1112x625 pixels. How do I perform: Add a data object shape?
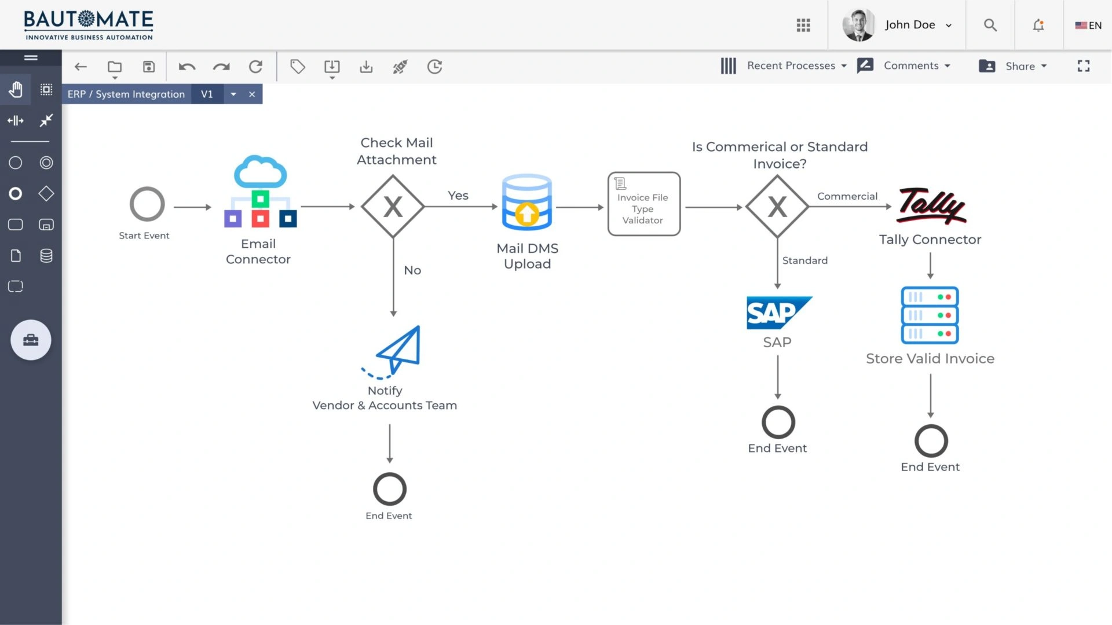click(x=16, y=256)
